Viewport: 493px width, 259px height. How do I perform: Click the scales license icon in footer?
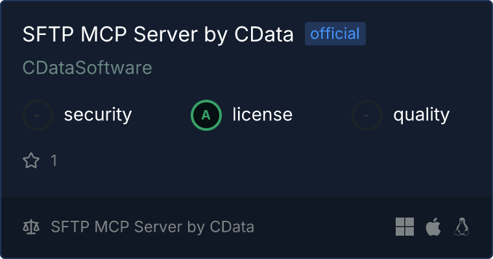(31, 227)
